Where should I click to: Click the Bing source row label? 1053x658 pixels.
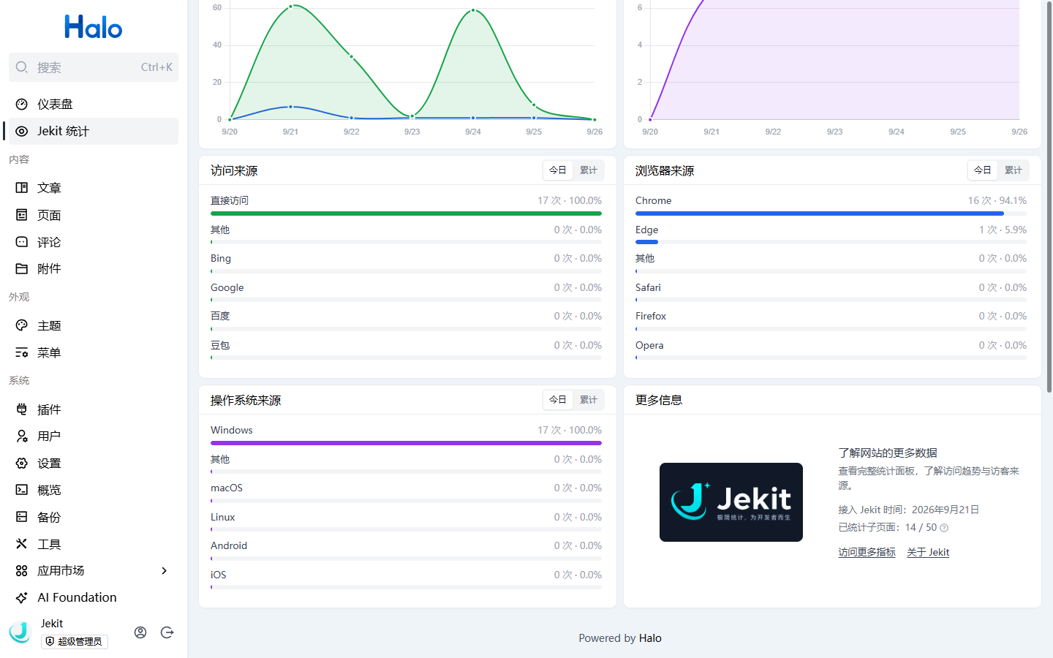point(221,259)
